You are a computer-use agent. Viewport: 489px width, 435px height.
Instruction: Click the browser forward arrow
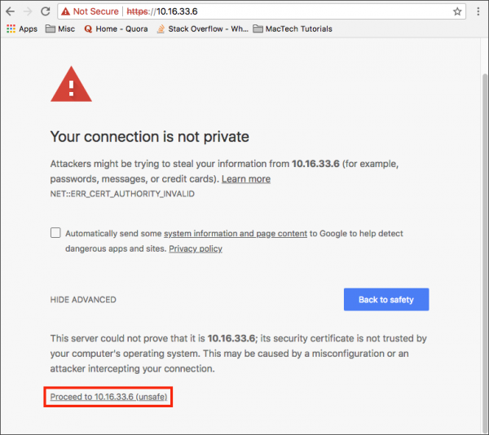click(x=28, y=11)
